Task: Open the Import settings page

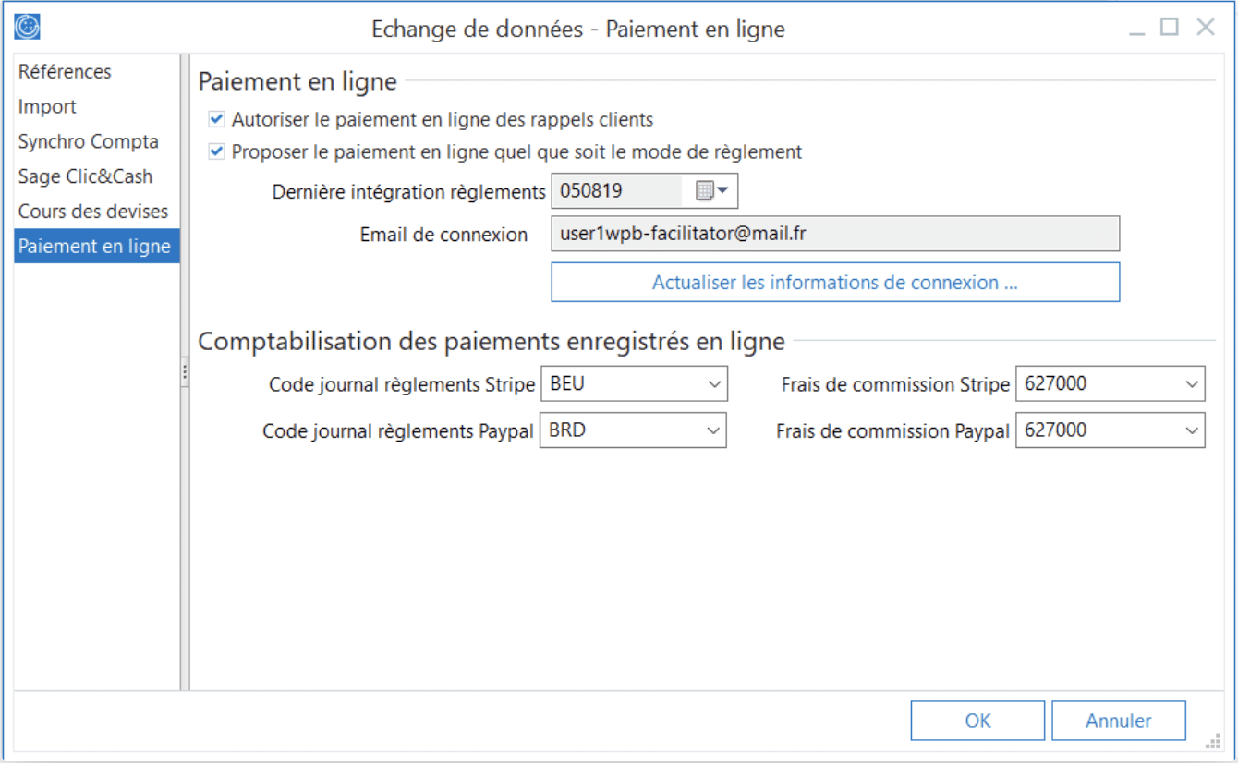Action: coord(47,106)
